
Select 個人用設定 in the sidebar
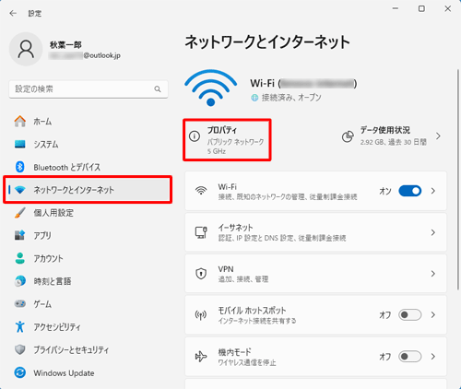(89, 213)
